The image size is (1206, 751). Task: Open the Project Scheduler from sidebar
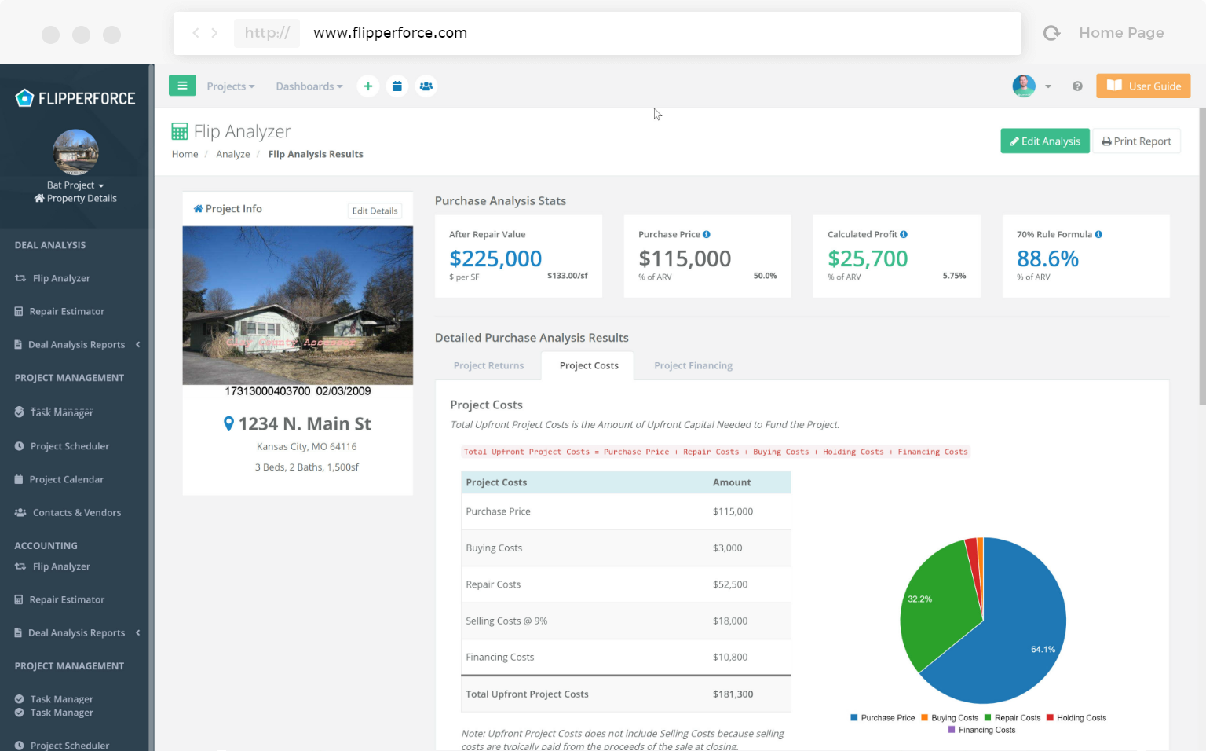coord(69,445)
